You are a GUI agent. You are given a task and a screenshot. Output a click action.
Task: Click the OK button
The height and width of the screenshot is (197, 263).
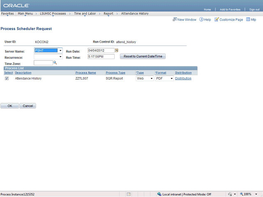pos(10,106)
